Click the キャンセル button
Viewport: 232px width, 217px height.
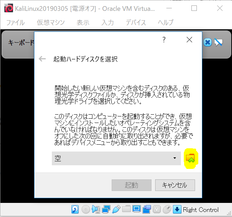coord(175,185)
